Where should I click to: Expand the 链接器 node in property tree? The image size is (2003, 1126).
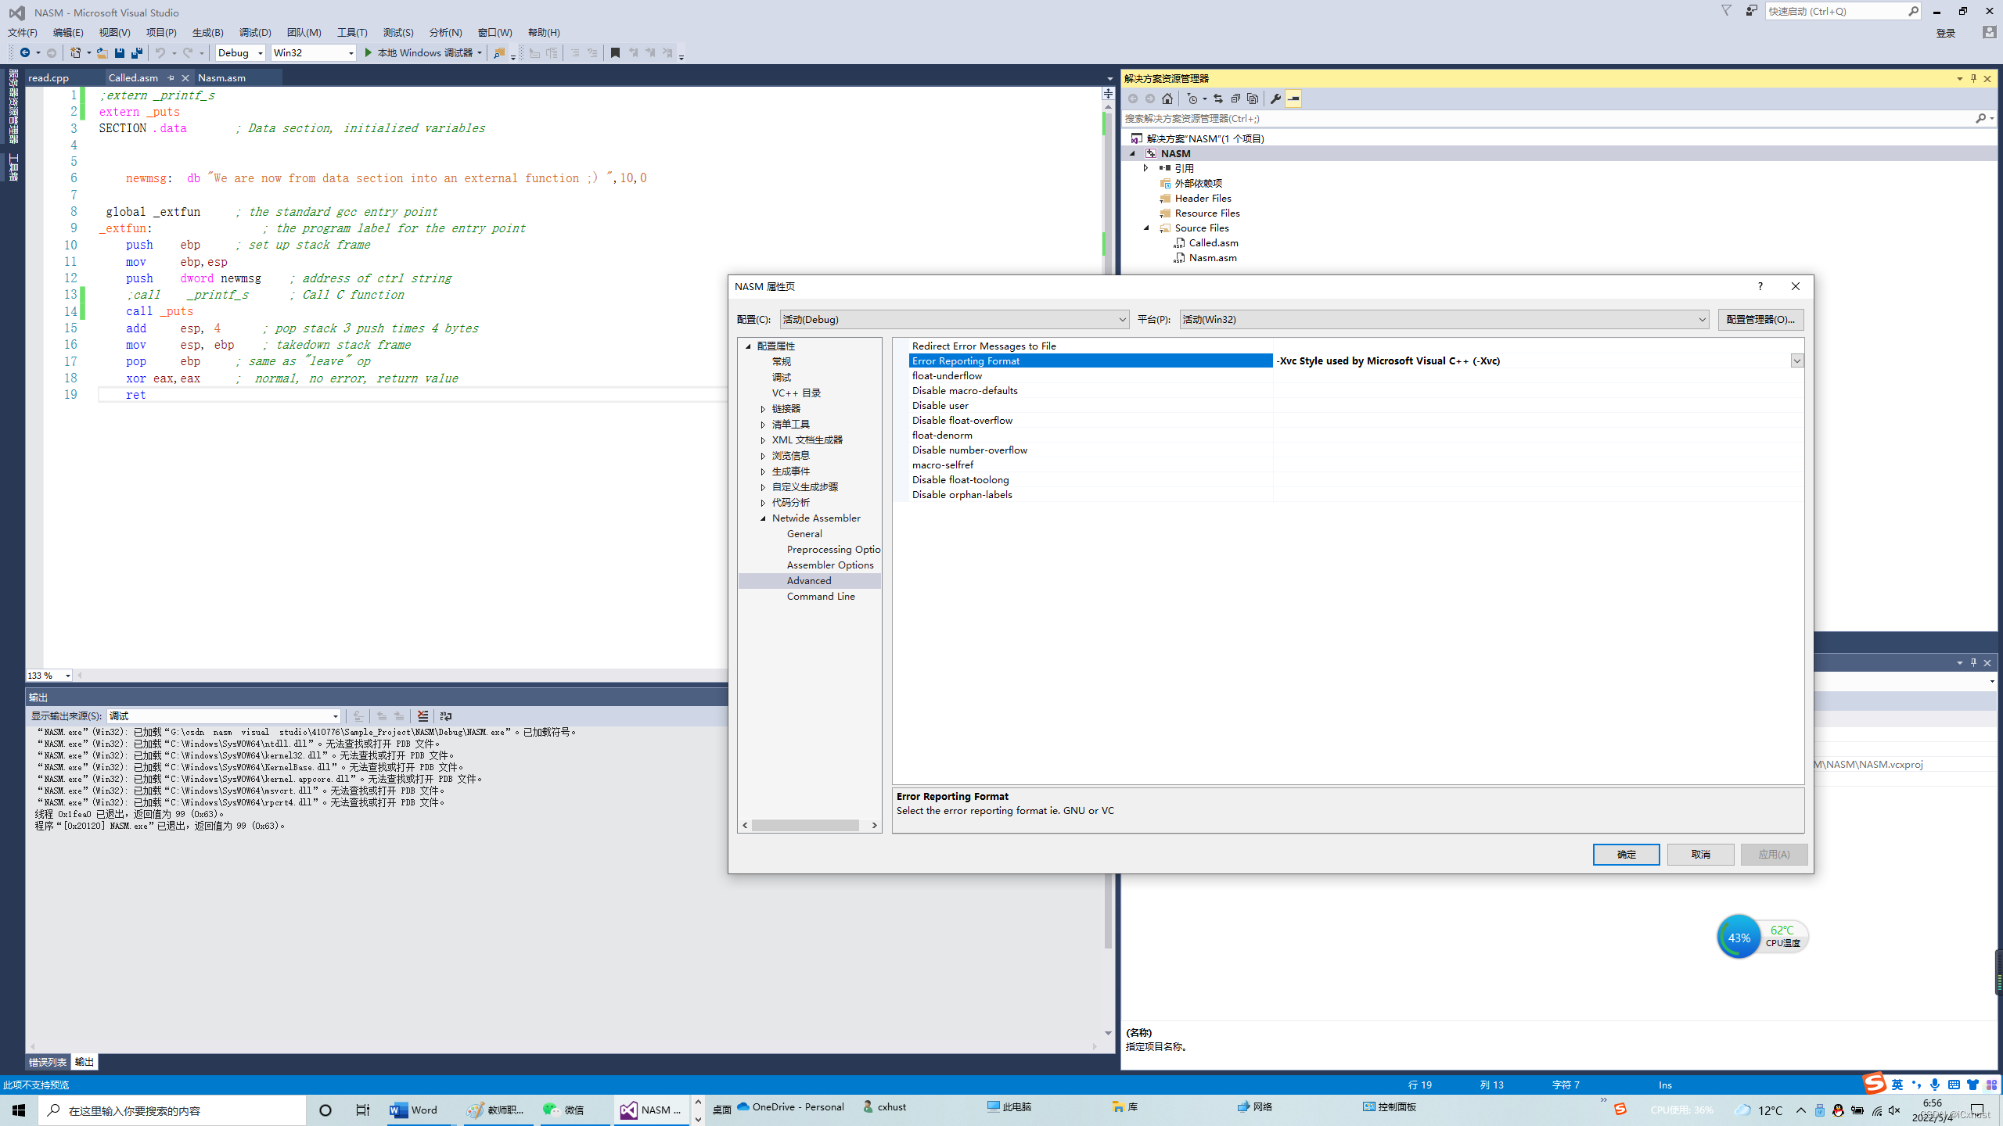tap(763, 409)
